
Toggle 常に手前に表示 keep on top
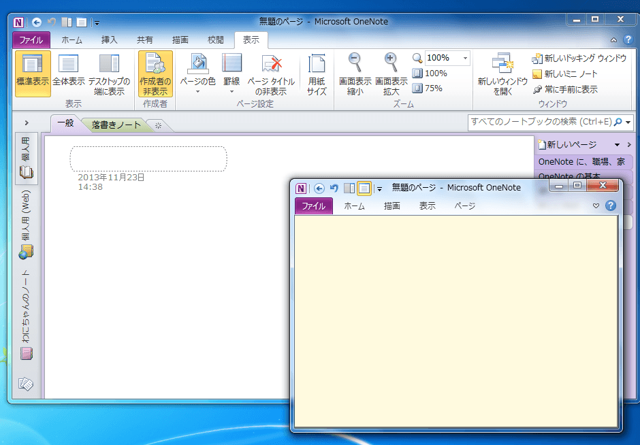[x=565, y=89]
